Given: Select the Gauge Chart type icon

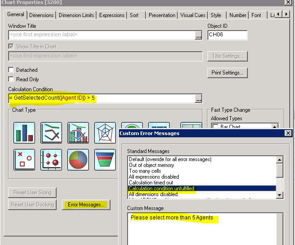Looking at the screenshot, I should (132, 125).
